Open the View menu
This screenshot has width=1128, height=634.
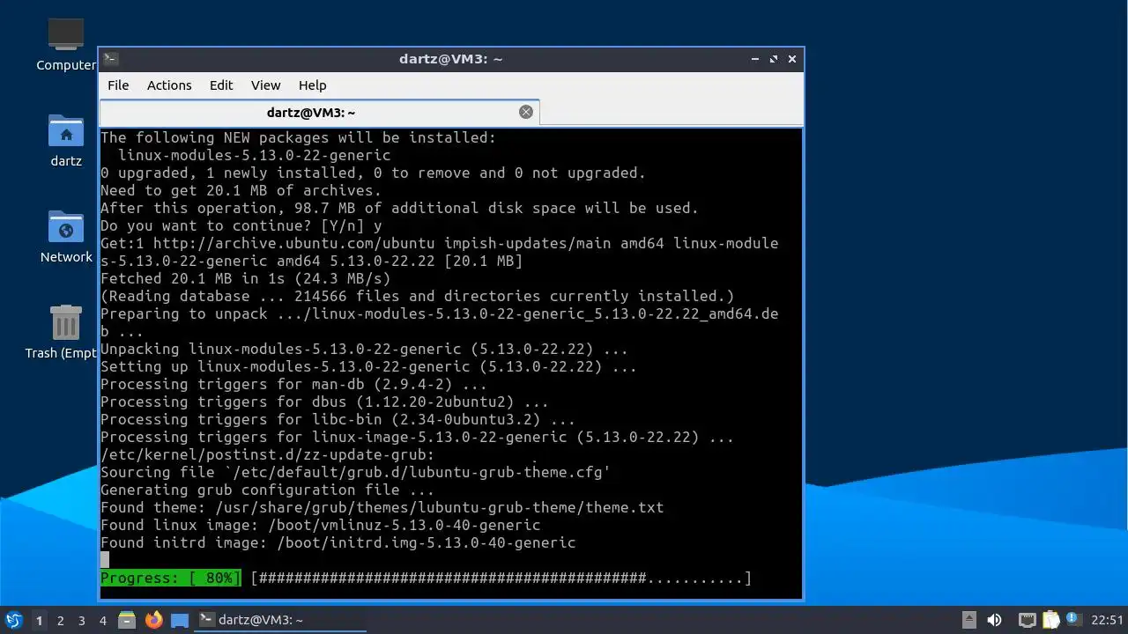(265, 85)
